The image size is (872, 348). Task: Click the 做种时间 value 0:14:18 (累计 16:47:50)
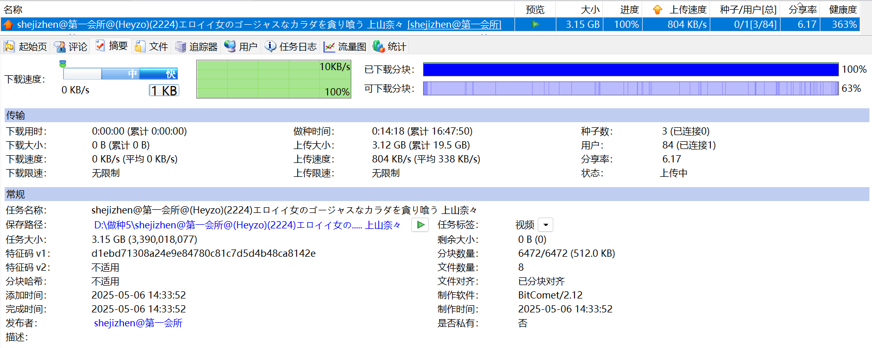pos(422,131)
